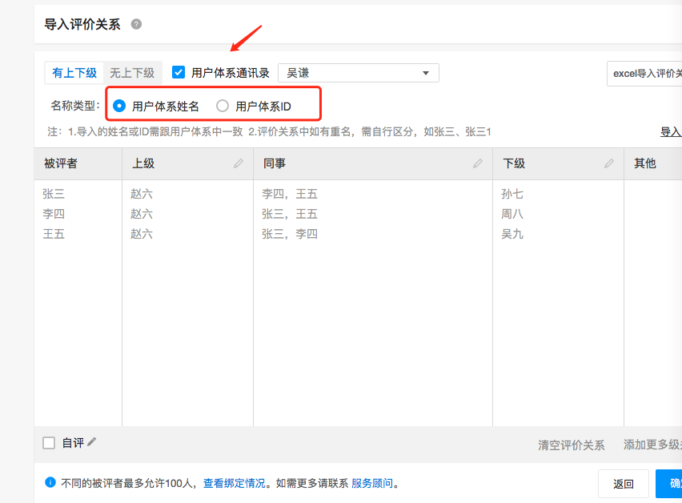682x503 pixels.
Task: Click 清空评价关系 to clear relations
Action: tap(571, 445)
